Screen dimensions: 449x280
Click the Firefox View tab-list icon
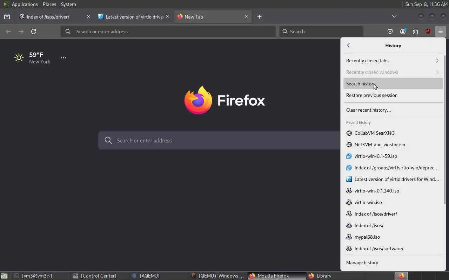pyautogui.click(x=7, y=16)
